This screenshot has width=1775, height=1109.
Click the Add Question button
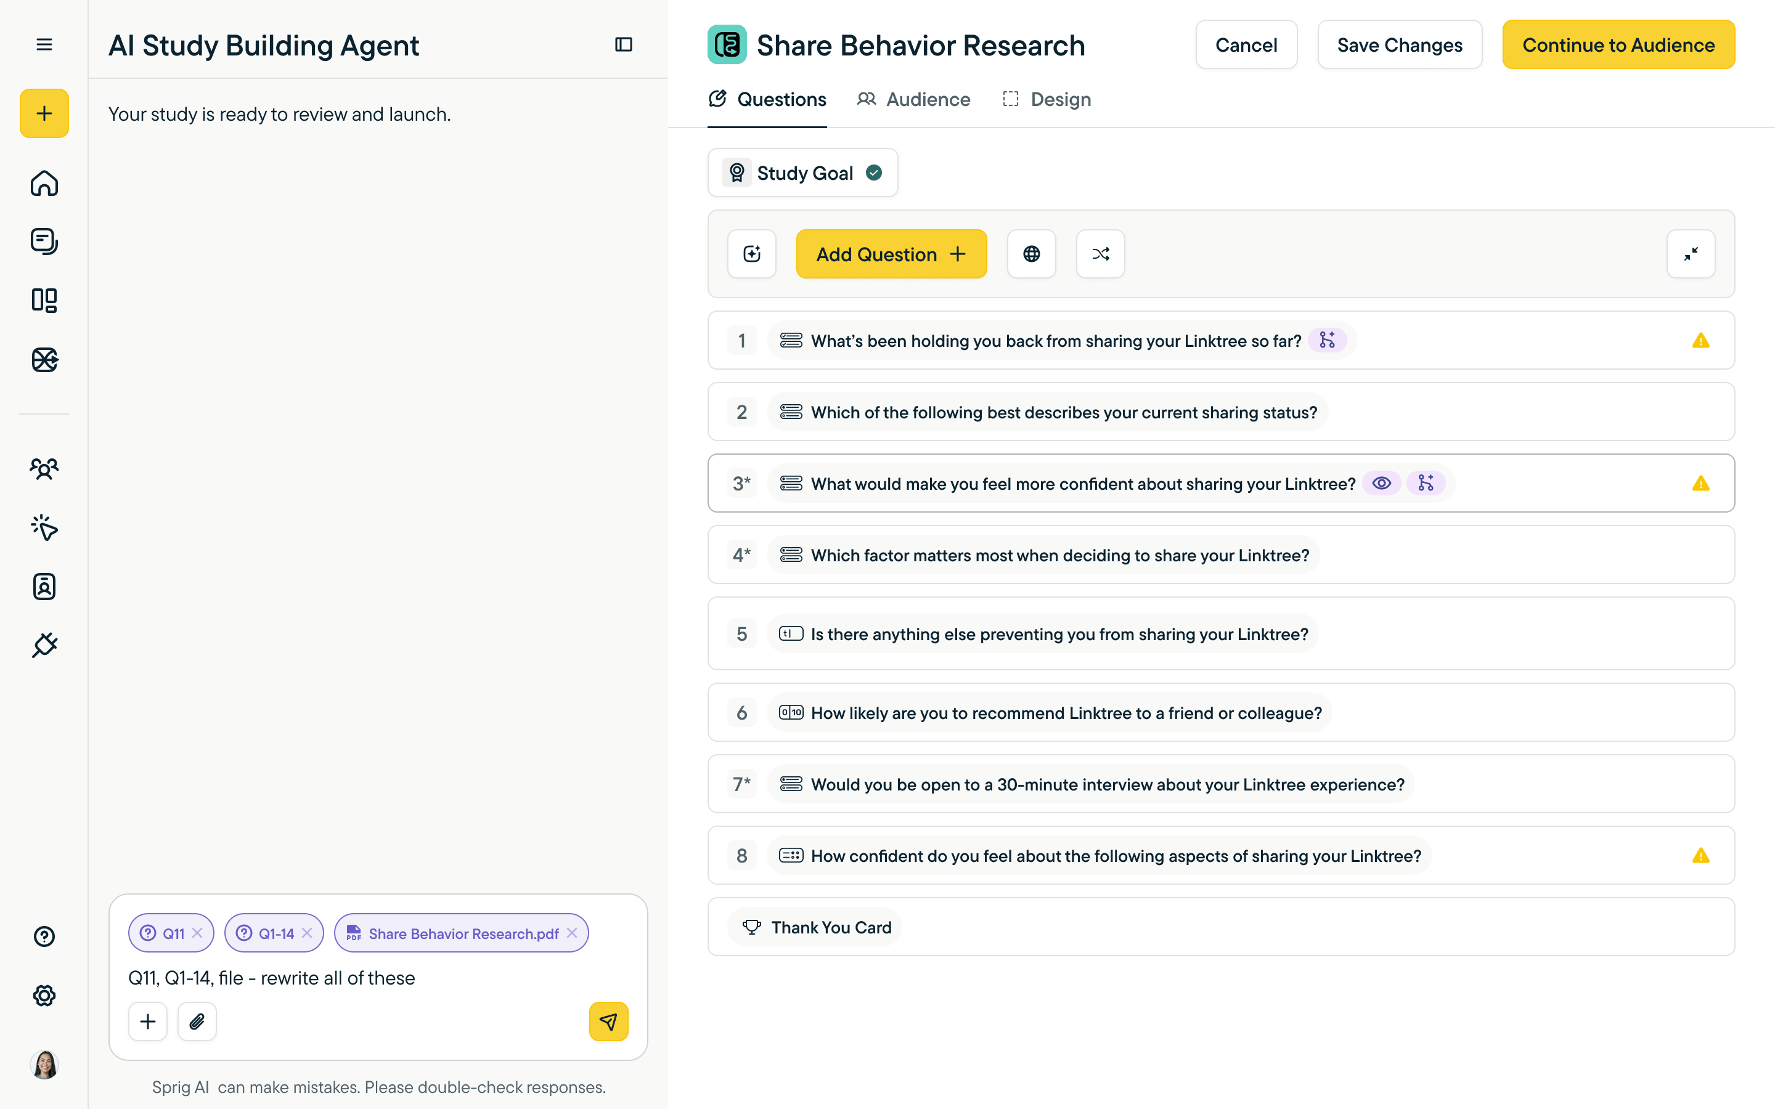click(x=891, y=254)
